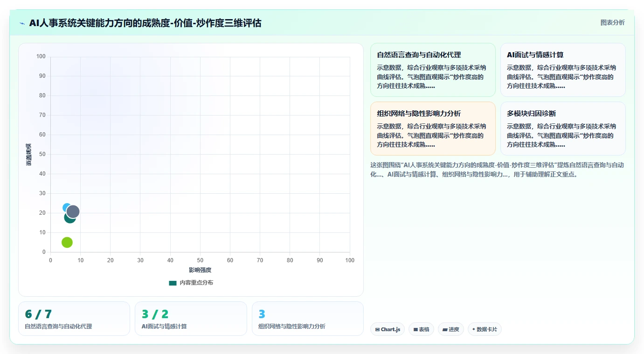Click the 覆盖规模 y-axis label
This screenshot has width=644, height=354.
(28, 155)
